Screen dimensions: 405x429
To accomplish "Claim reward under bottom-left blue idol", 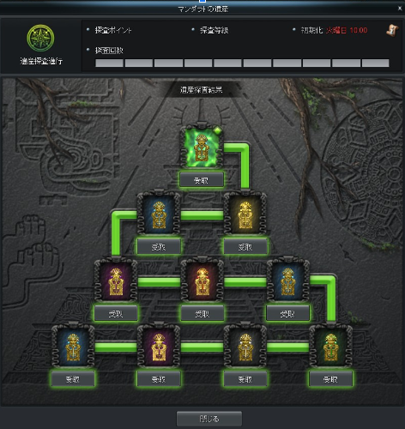I will click(73, 379).
